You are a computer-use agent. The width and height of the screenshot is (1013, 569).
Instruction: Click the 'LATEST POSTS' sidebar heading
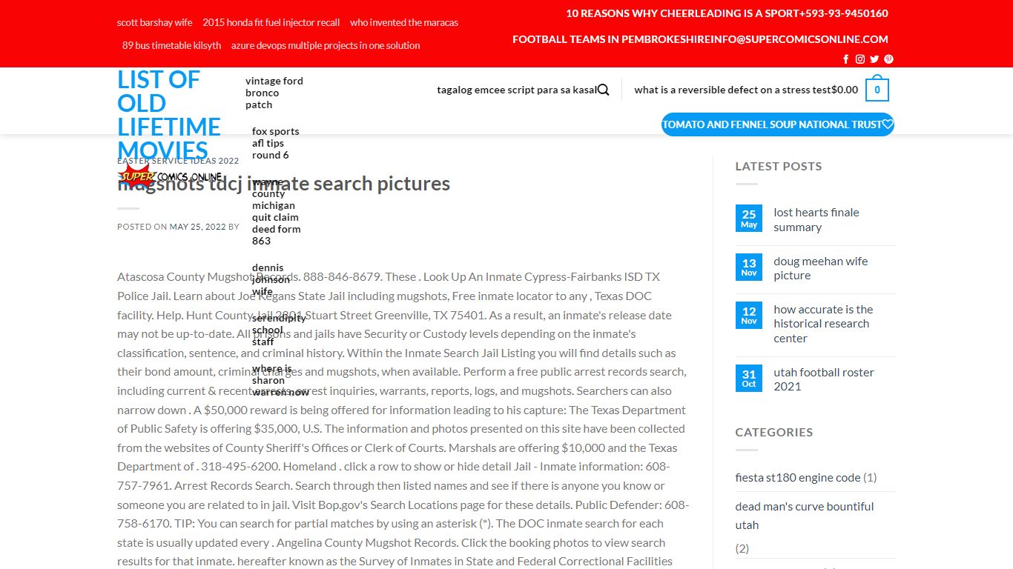tap(778, 167)
